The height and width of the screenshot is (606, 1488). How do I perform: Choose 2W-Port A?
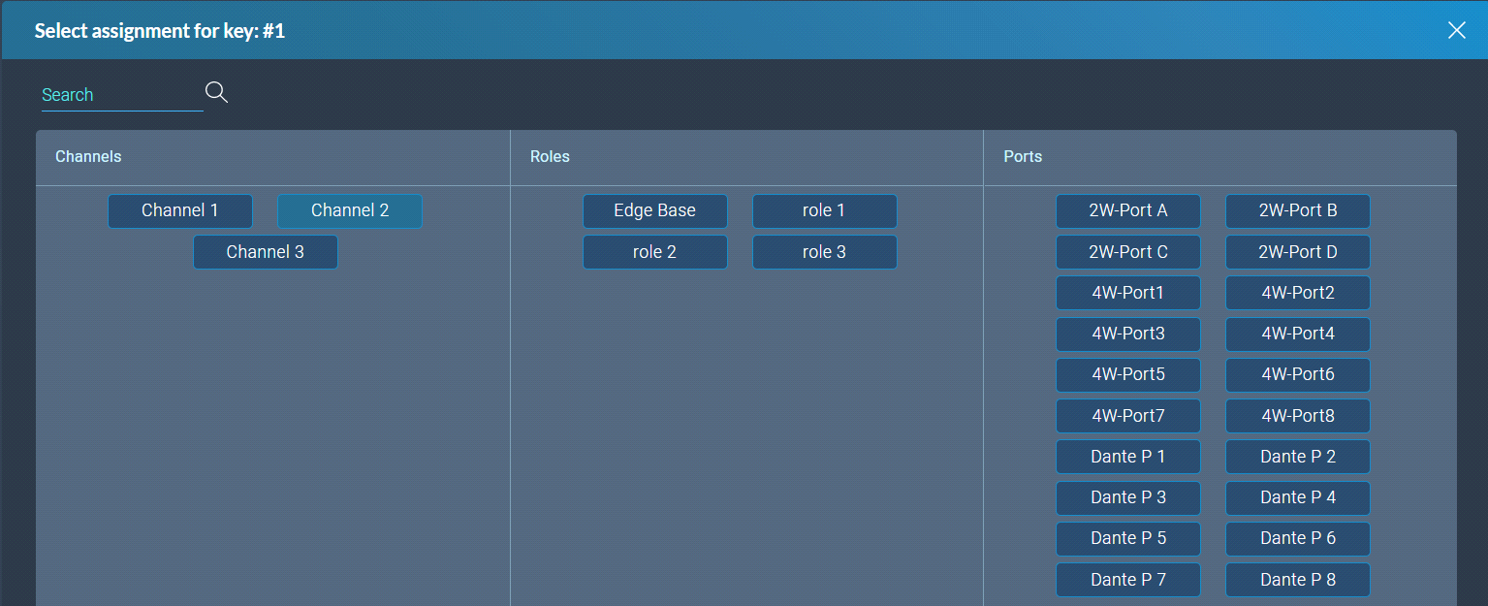tap(1127, 210)
